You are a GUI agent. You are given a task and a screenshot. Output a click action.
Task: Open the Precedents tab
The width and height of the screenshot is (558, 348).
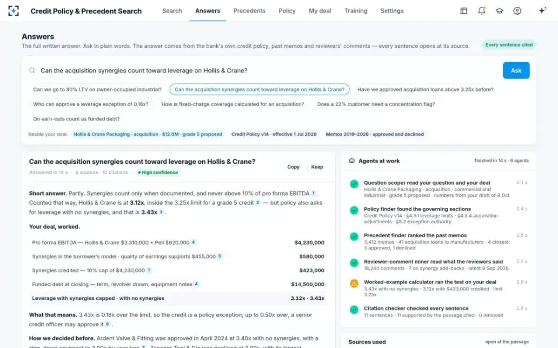[249, 11]
